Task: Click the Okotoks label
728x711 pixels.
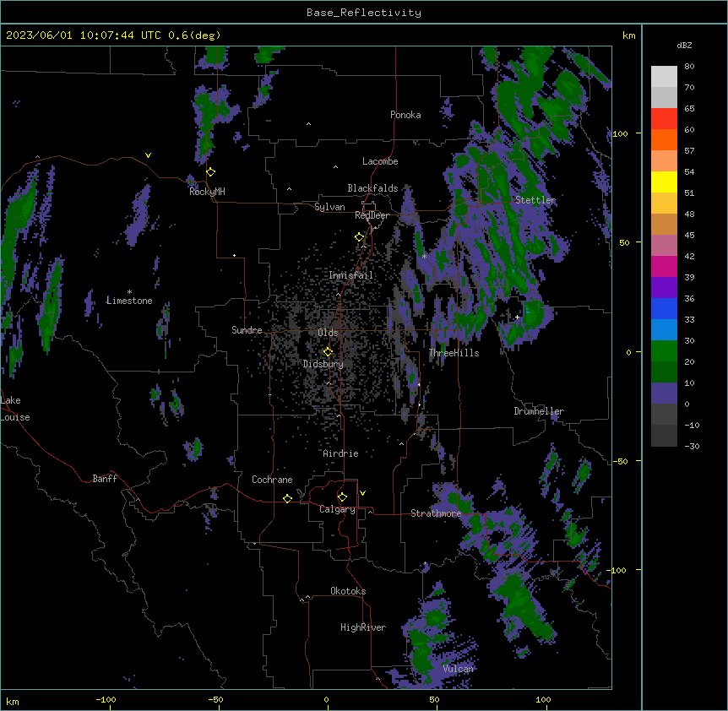Action: point(348,591)
